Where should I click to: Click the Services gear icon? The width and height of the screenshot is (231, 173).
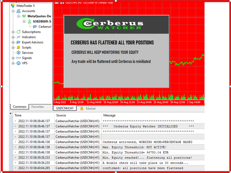(x=18, y=53)
